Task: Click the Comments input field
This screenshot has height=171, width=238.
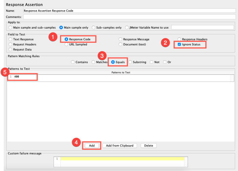Action: (x=129, y=17)
